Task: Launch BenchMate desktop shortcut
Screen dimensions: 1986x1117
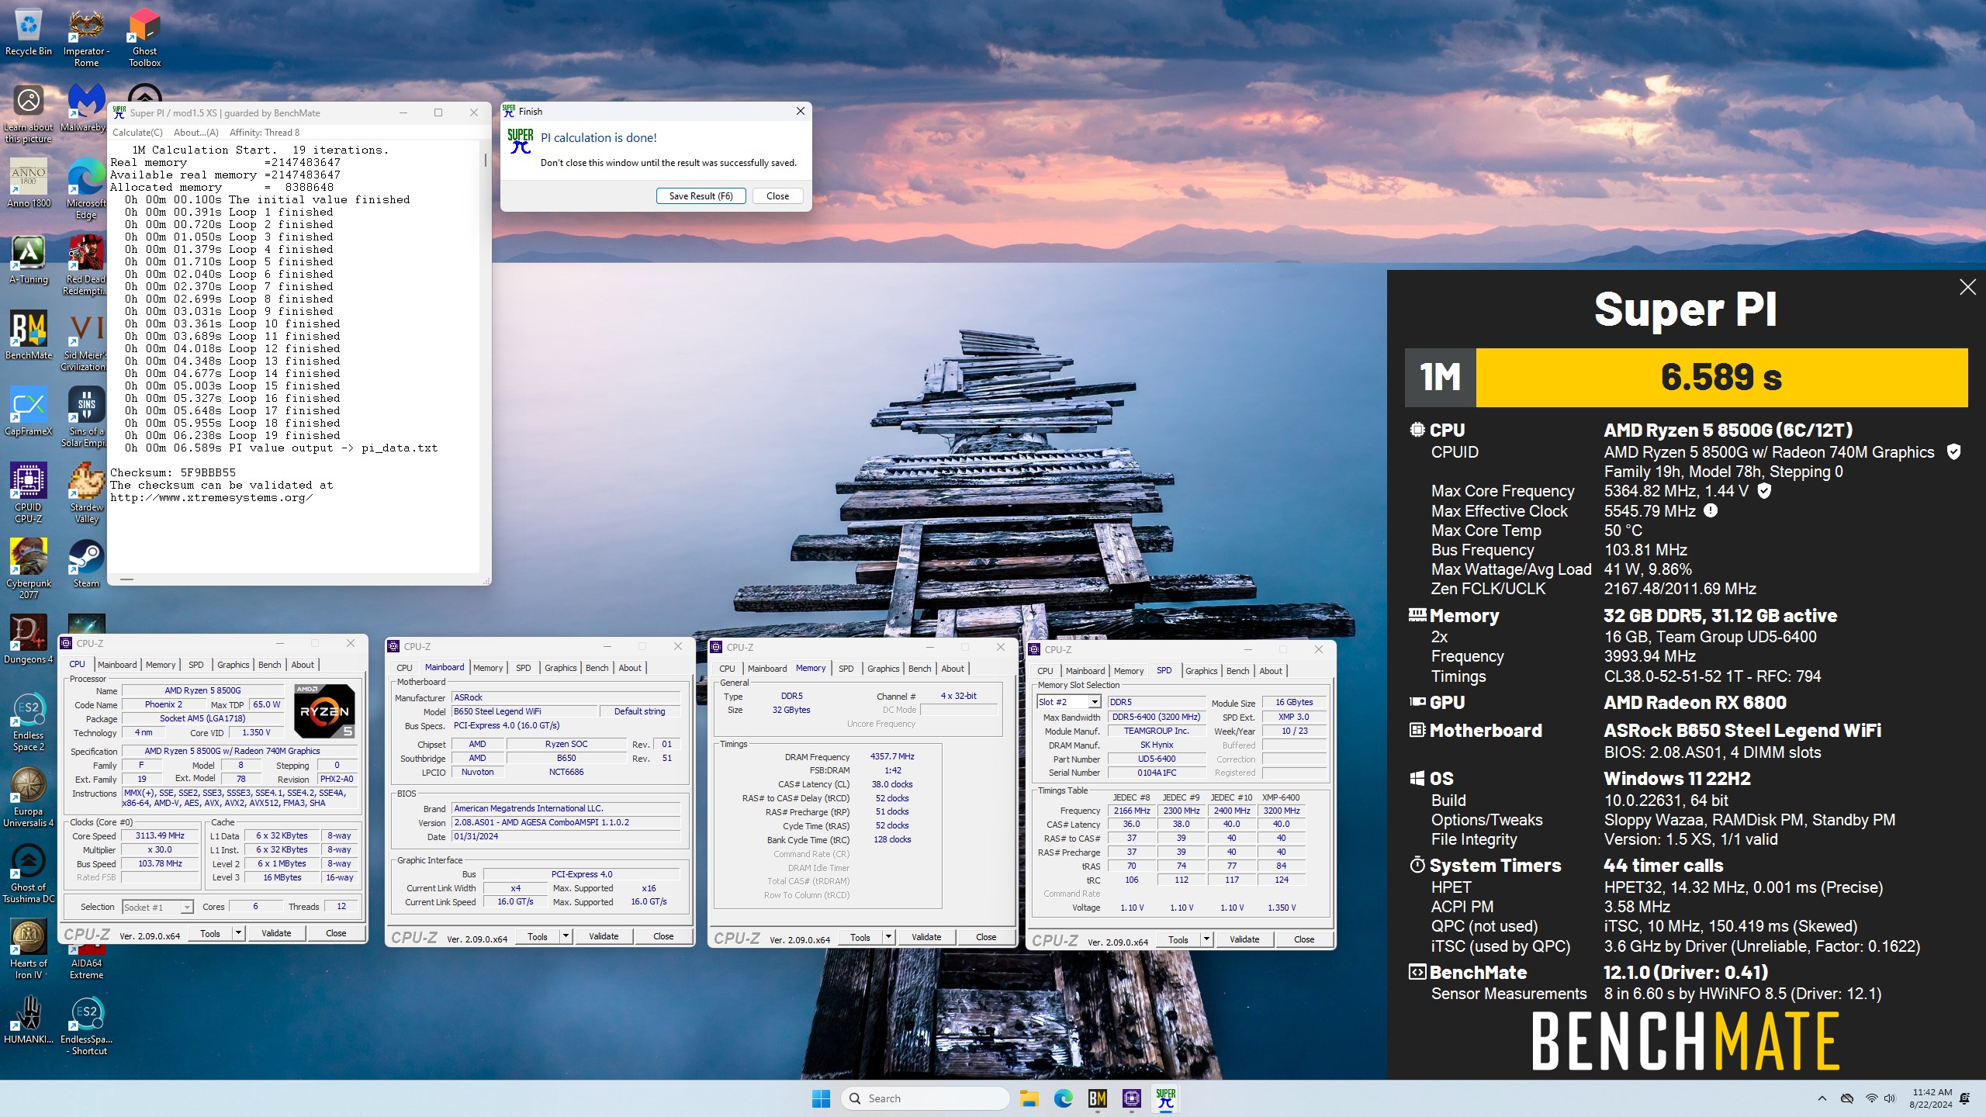Action: 29,335
